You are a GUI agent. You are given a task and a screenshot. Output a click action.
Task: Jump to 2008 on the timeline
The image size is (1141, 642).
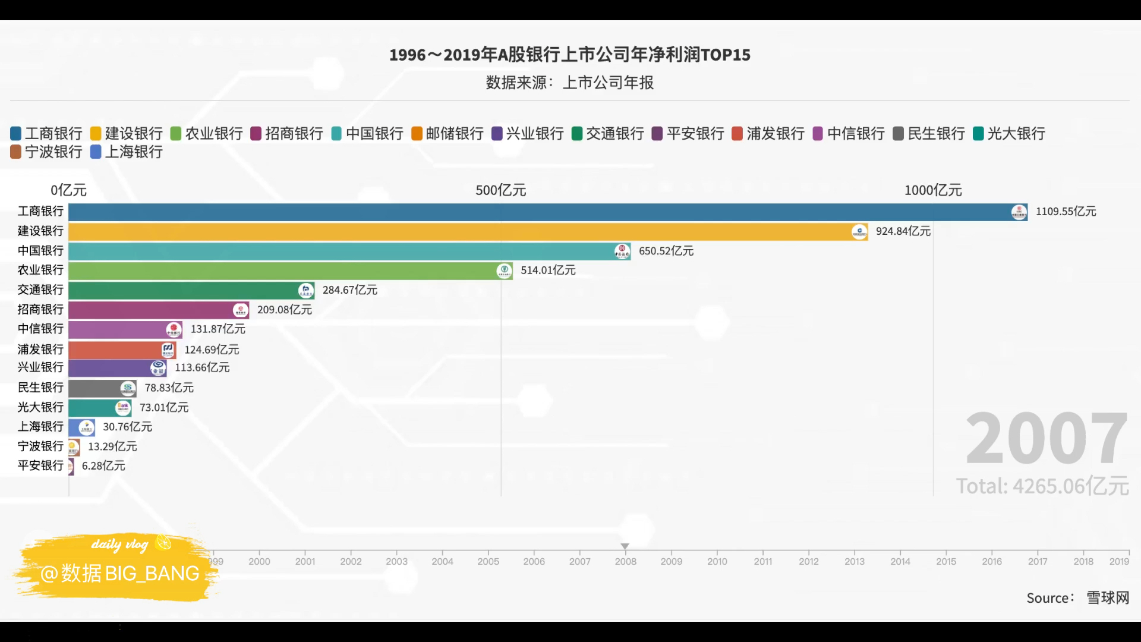coord(626,561)
